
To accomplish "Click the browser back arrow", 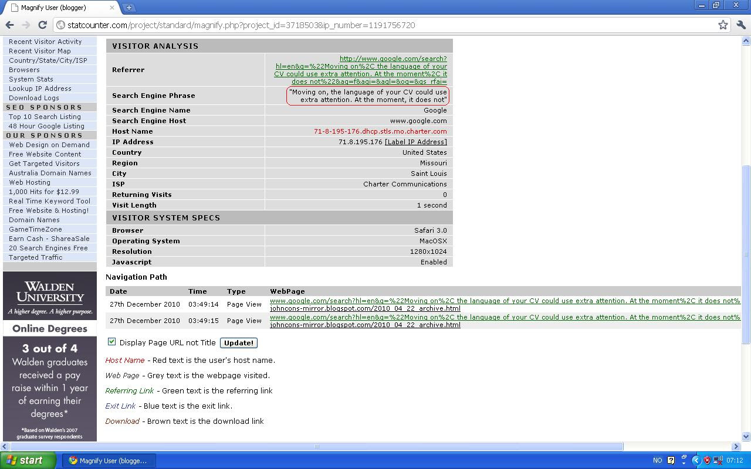I will tap(9, 25).
